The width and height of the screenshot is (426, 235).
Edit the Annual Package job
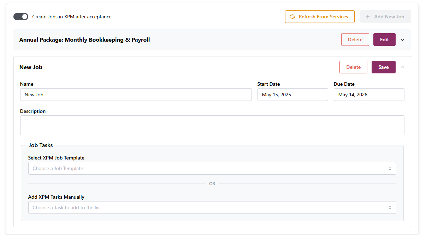coord(384,40)
